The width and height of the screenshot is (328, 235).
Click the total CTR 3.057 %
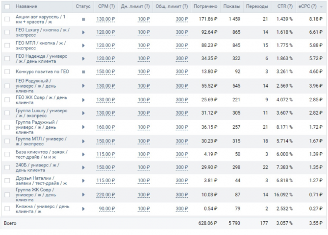pos(284,223)
